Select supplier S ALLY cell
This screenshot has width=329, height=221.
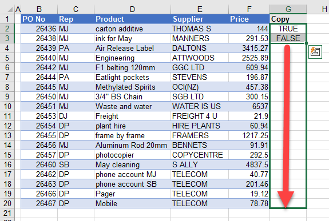[x=200, y=164]
